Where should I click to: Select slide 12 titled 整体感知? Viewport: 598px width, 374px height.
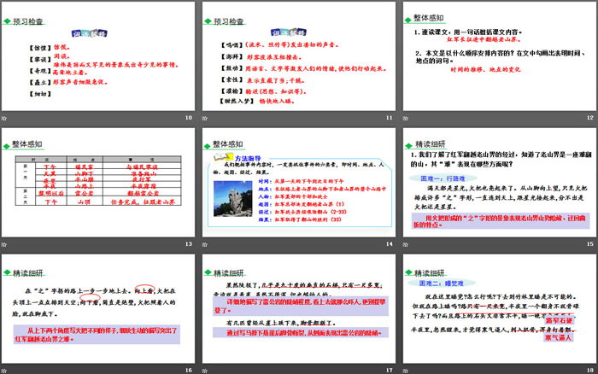click(x=499, y=56)
